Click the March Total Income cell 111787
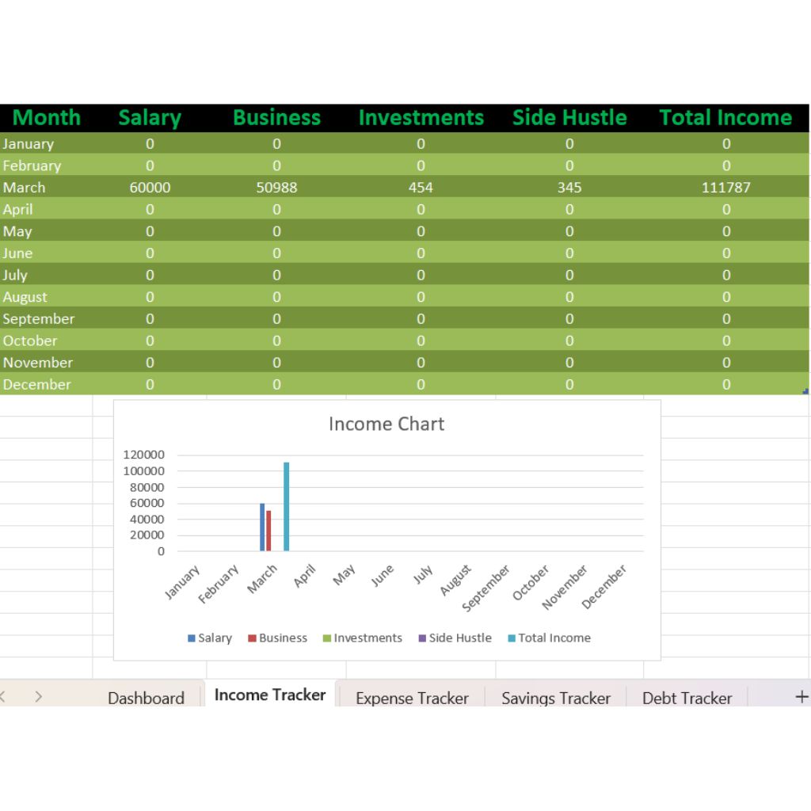Viewport: 811px width, 811px height. coord(725,187)
